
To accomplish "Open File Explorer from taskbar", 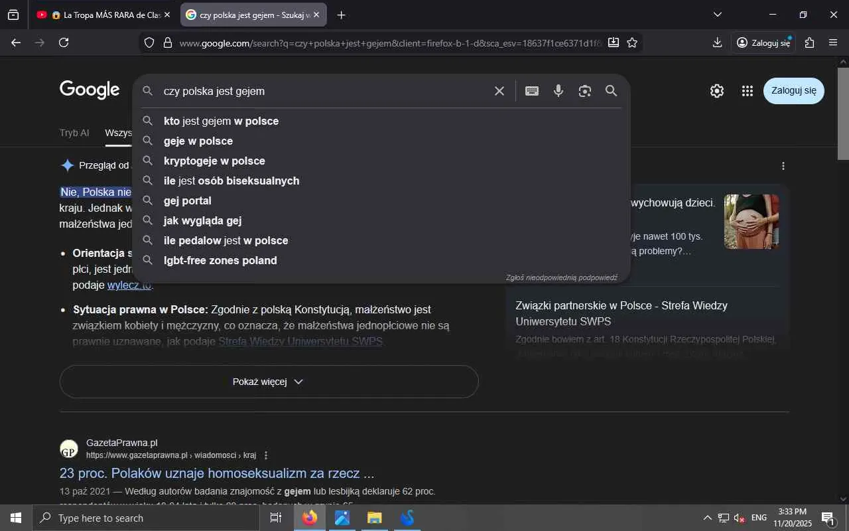I will (x=375, y=518).
